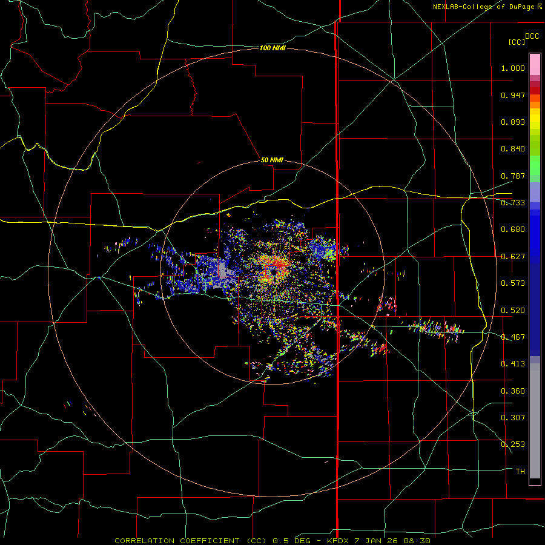Click the 0.947 legend value
Screen dimensions: 545x545
tap(513, 95)
